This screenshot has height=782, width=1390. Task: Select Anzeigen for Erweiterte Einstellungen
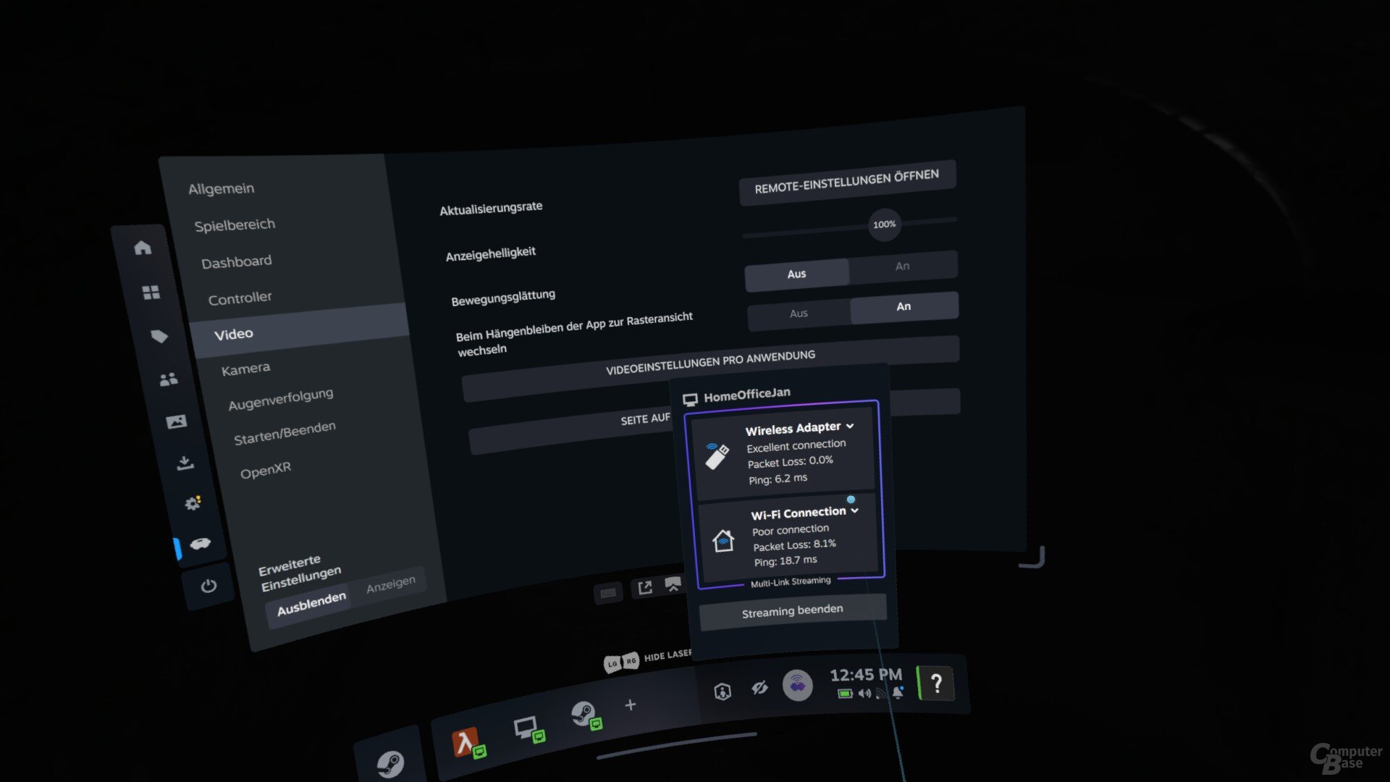tap(391, 584)
